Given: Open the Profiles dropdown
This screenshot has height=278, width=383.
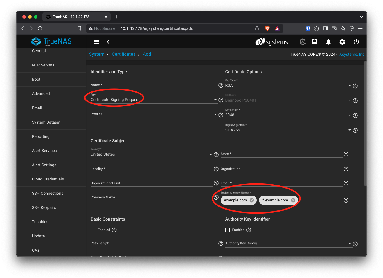Looking at the screenshot, I should pos(154,114).
